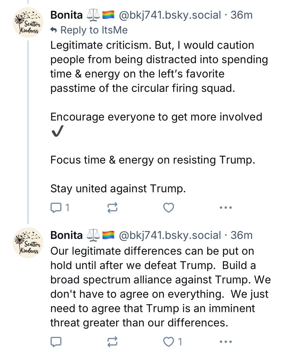Open repost menu on "Stay united" post
The height and width of the screenshot is (352, 282).
(112, 208)
